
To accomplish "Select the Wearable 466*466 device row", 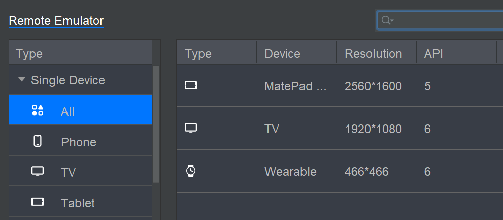I will pos(340,171).
